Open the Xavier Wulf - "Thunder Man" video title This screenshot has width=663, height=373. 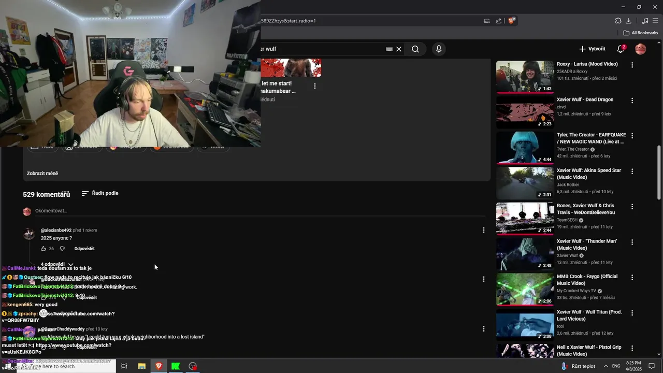(587, 245)
